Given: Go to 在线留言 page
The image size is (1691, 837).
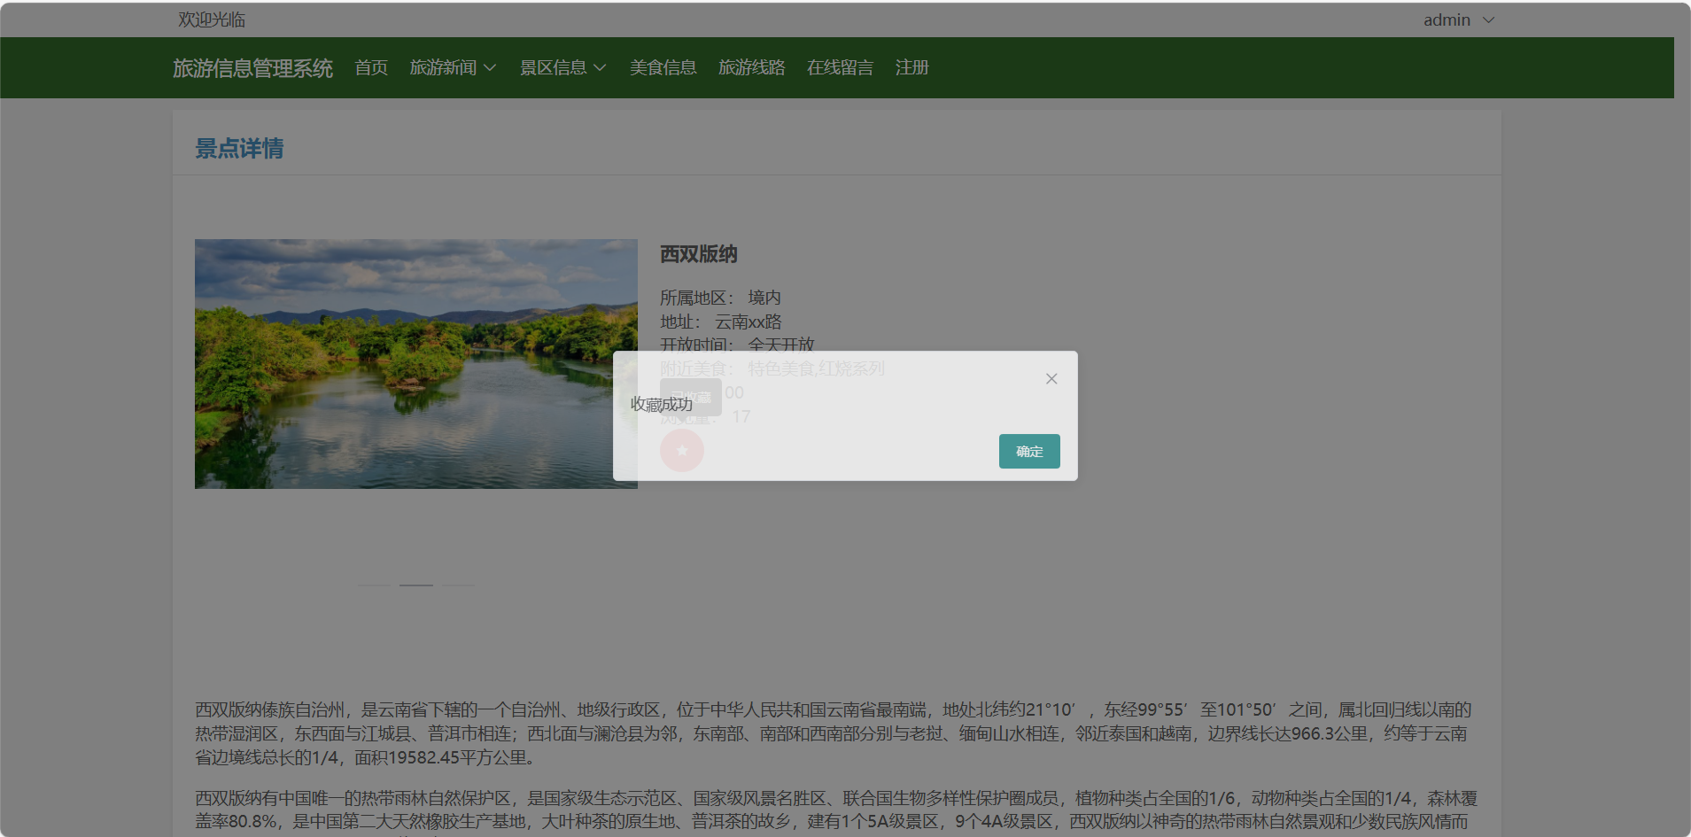Looking at the screenshot, I should click(x=840, y=67).
